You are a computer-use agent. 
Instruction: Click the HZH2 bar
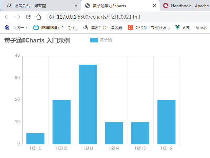click(62, 122)
